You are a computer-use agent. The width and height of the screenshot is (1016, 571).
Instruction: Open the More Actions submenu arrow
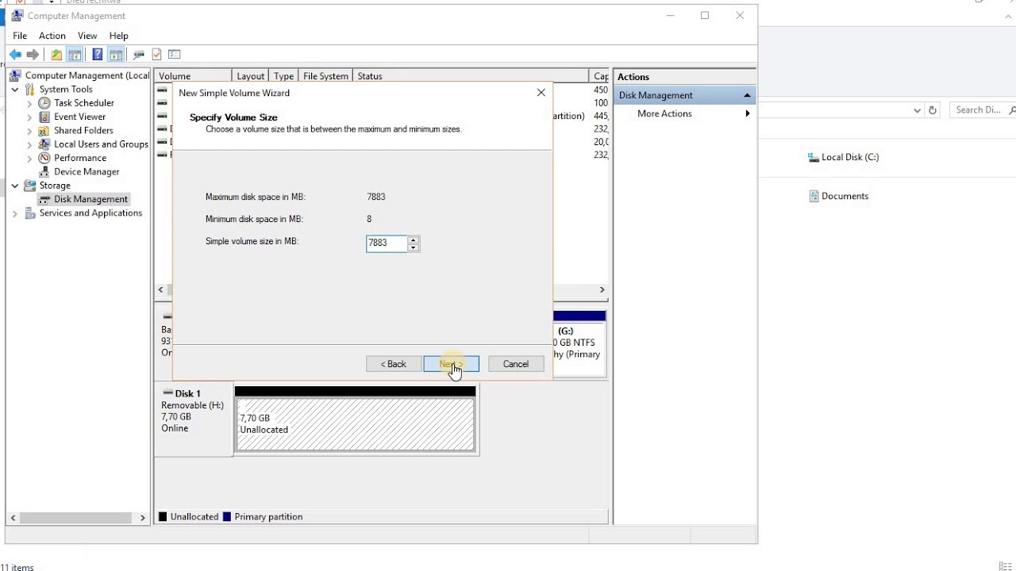tap(747, 114)
